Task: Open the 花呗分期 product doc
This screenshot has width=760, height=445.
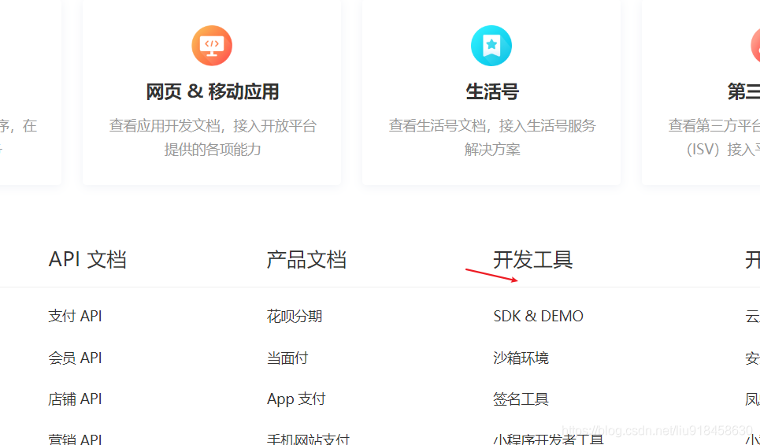Action: click(x=295, y=316)
